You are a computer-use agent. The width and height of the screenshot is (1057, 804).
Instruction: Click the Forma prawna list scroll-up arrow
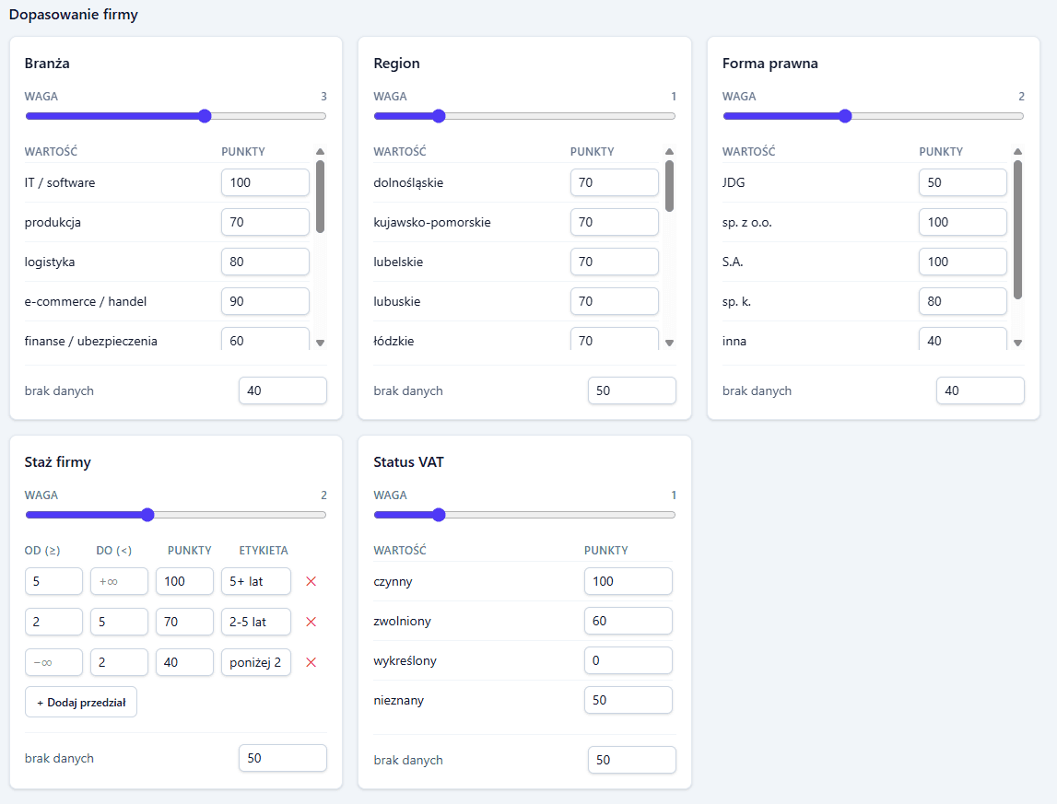[x=1018, y=152]
